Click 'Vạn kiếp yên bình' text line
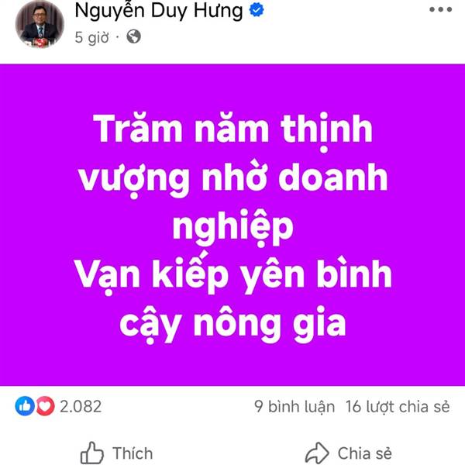The image size is (465, 465). (232, 274)
